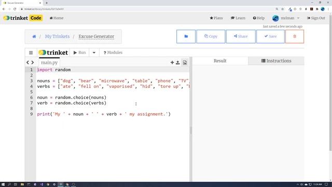This screenshot has height=187, width=332.
Task: Delete the trinket with the trash button
Action: point(295,36)
